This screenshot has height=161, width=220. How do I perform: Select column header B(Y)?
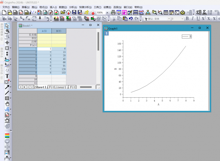point(59,31)
